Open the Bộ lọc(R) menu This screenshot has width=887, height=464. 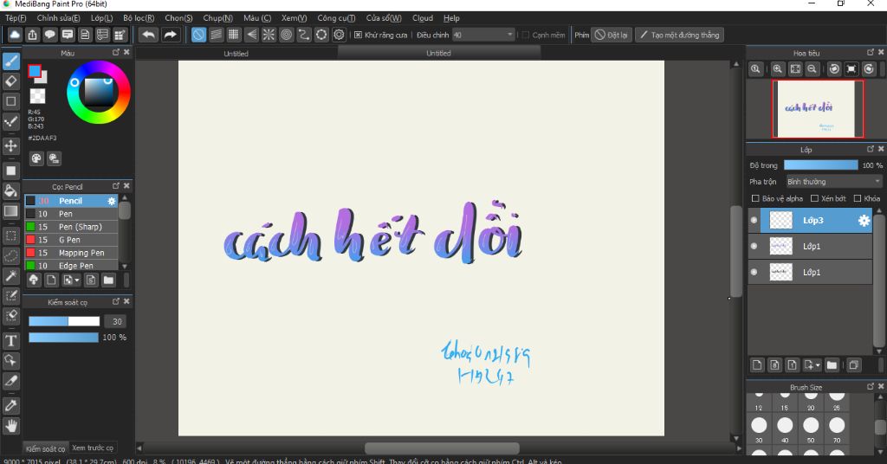(x=139, y=18)
